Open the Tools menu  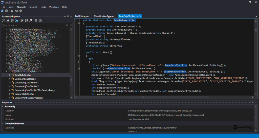(43, 7)
